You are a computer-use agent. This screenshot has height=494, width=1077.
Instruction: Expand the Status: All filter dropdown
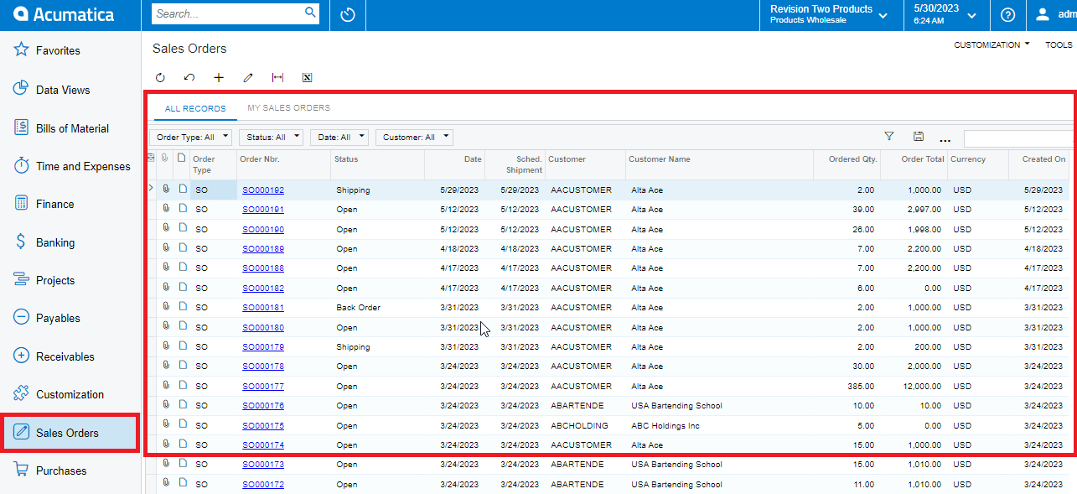tap(270, 136)
